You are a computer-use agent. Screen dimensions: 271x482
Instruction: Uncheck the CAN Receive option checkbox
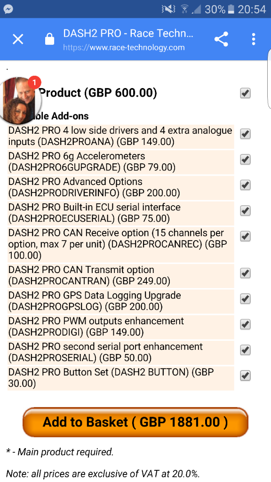coord(245,236)
